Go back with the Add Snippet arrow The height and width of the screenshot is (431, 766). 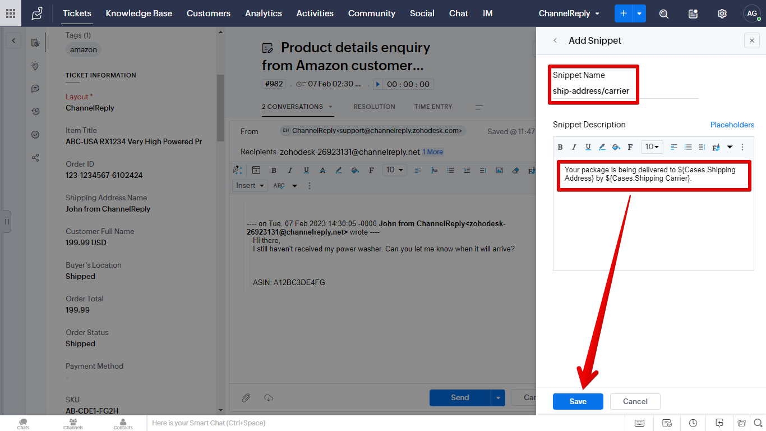point(555,40)
